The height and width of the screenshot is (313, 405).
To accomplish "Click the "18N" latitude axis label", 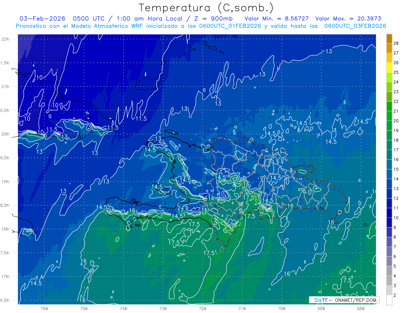I will pos(6,229).
